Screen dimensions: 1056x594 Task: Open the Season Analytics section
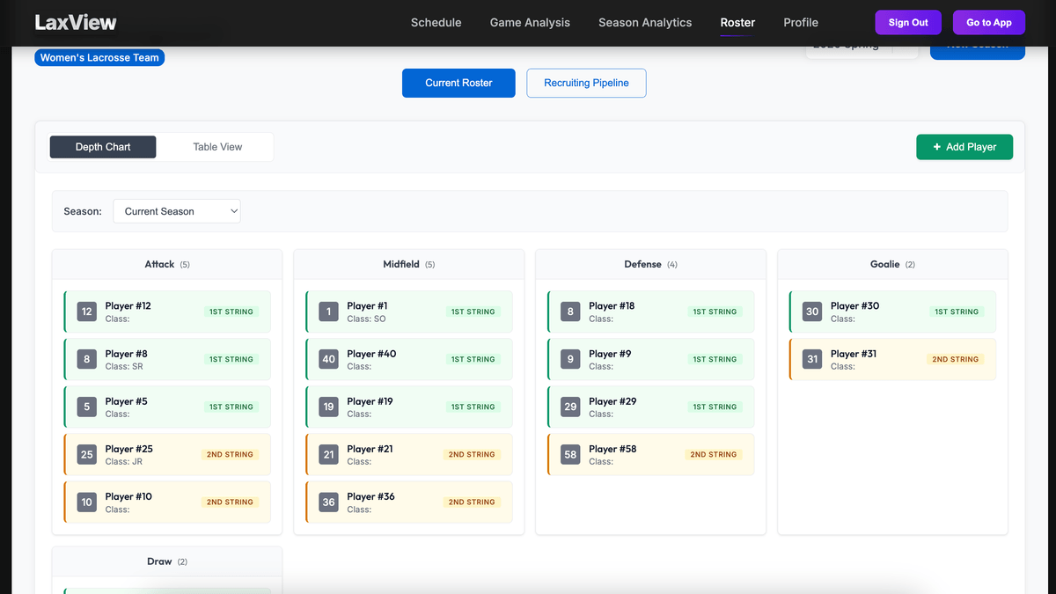coord(645,23)
